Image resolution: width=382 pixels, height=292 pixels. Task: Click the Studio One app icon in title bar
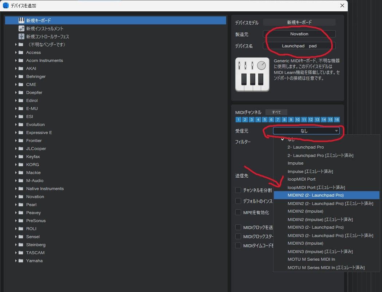(x=5, y=5)
